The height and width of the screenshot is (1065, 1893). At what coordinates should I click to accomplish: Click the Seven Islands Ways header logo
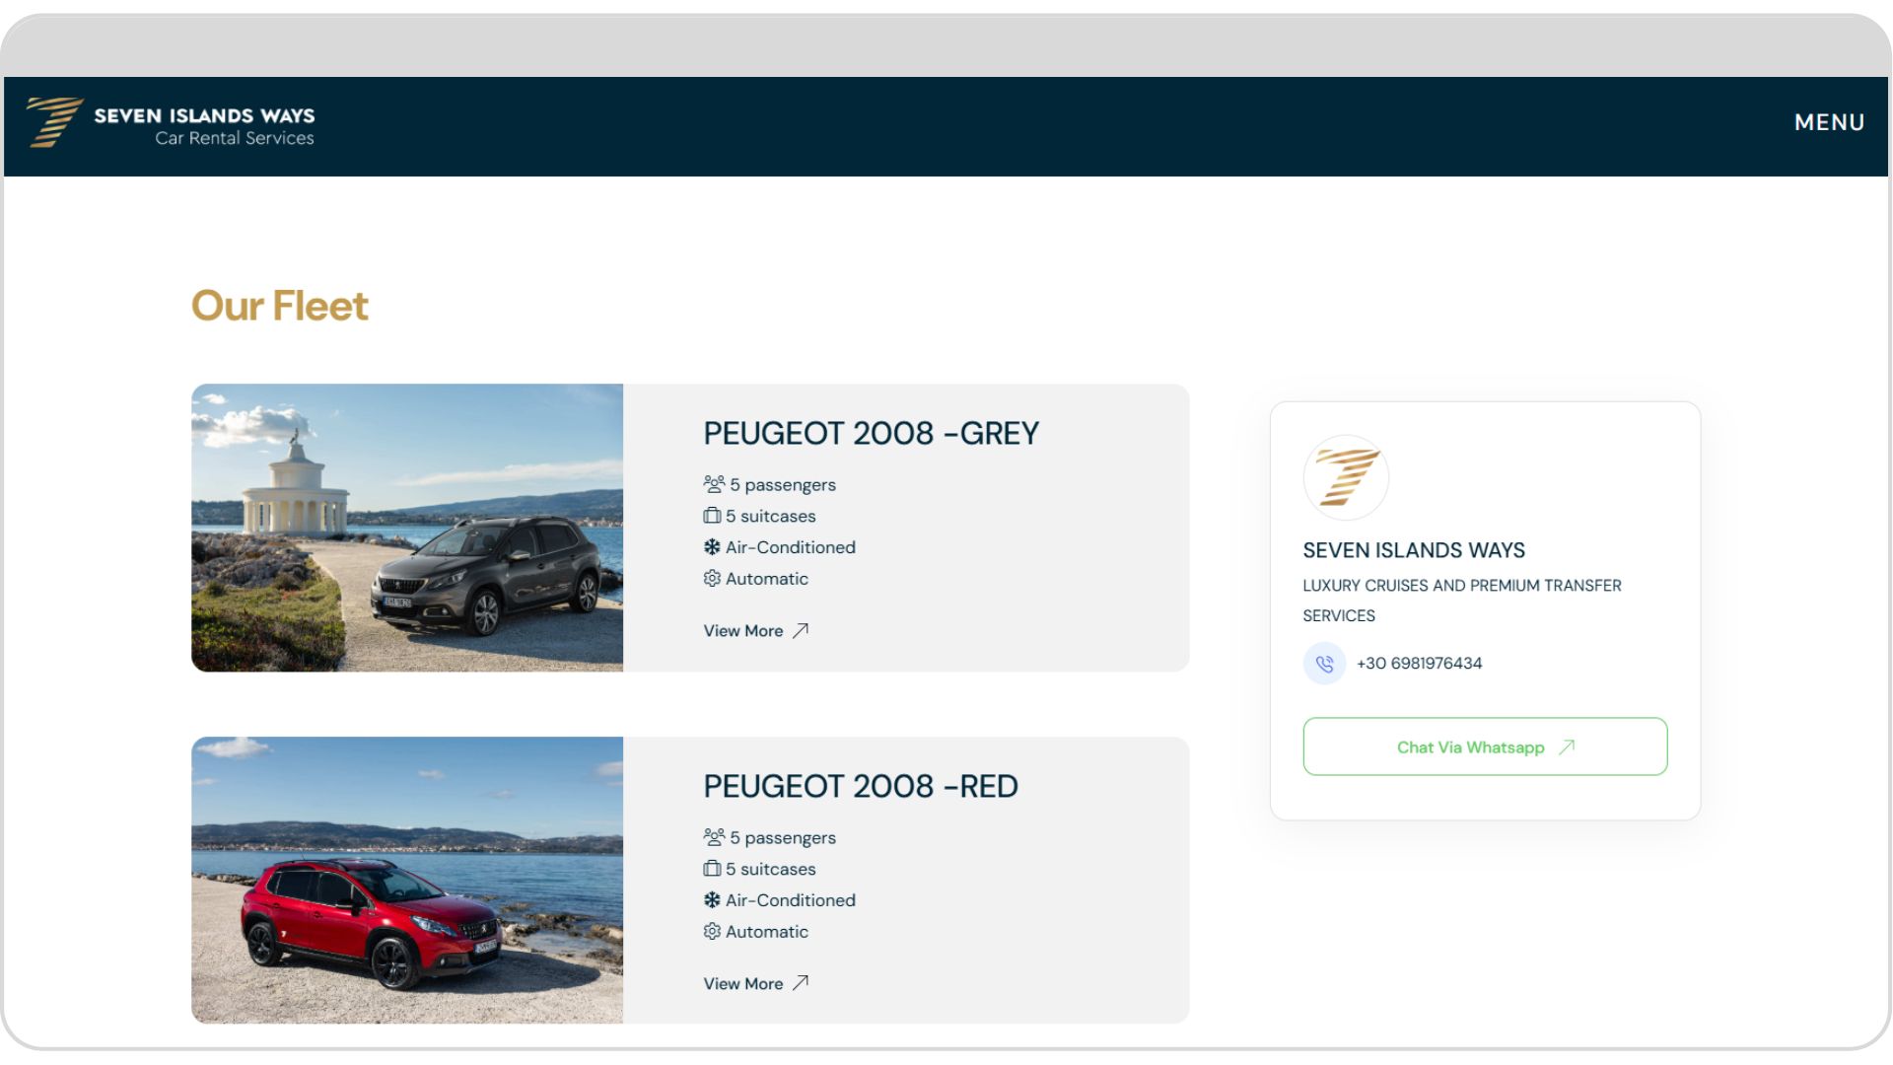(171, 123)
